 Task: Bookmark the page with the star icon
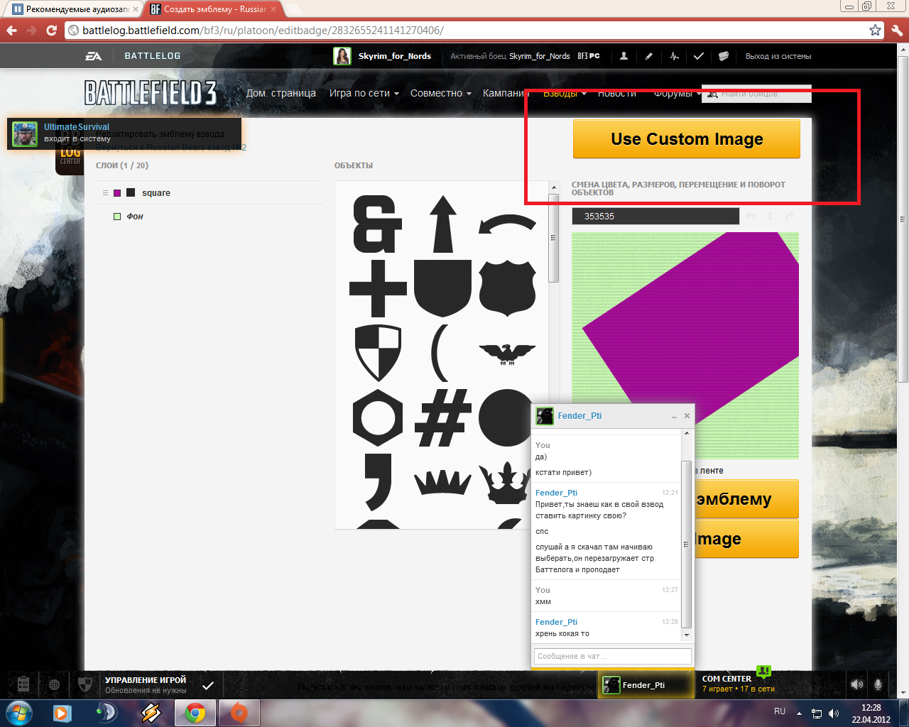876,31
